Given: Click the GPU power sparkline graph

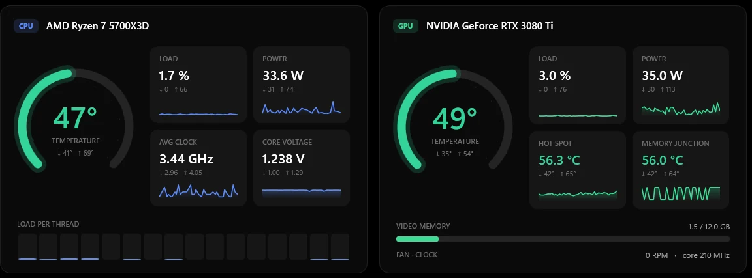Looking at the screenshot, I should point(681,109).
